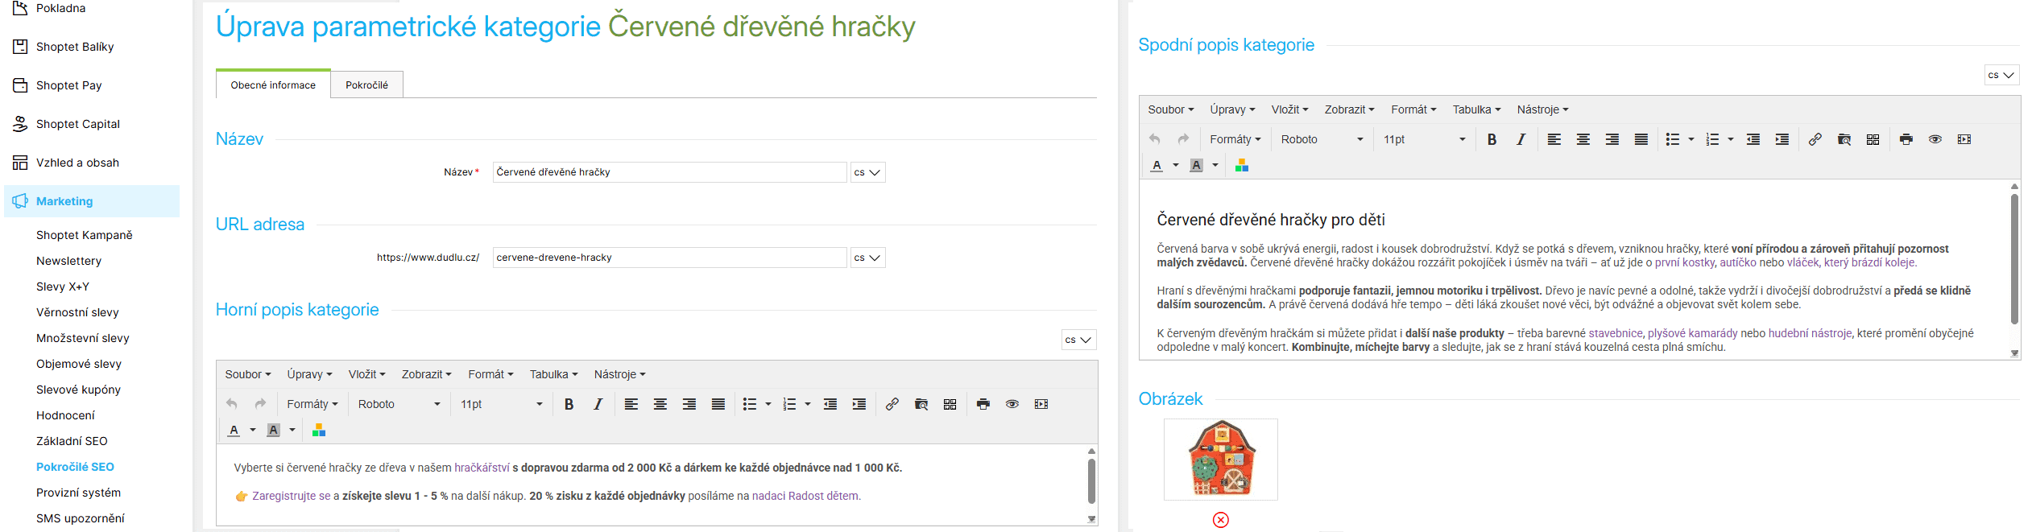Click the URL adresa input field

coord(668,258)
